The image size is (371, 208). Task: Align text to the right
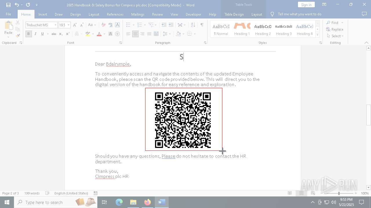[142, 34]
